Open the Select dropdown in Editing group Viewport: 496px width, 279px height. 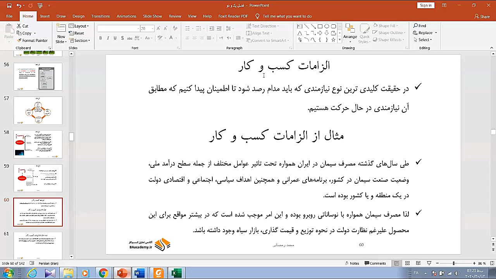[422, 40]
